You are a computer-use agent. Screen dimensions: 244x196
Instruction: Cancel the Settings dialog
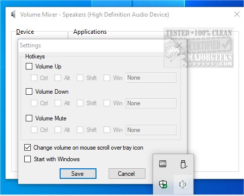coord(127,174)
